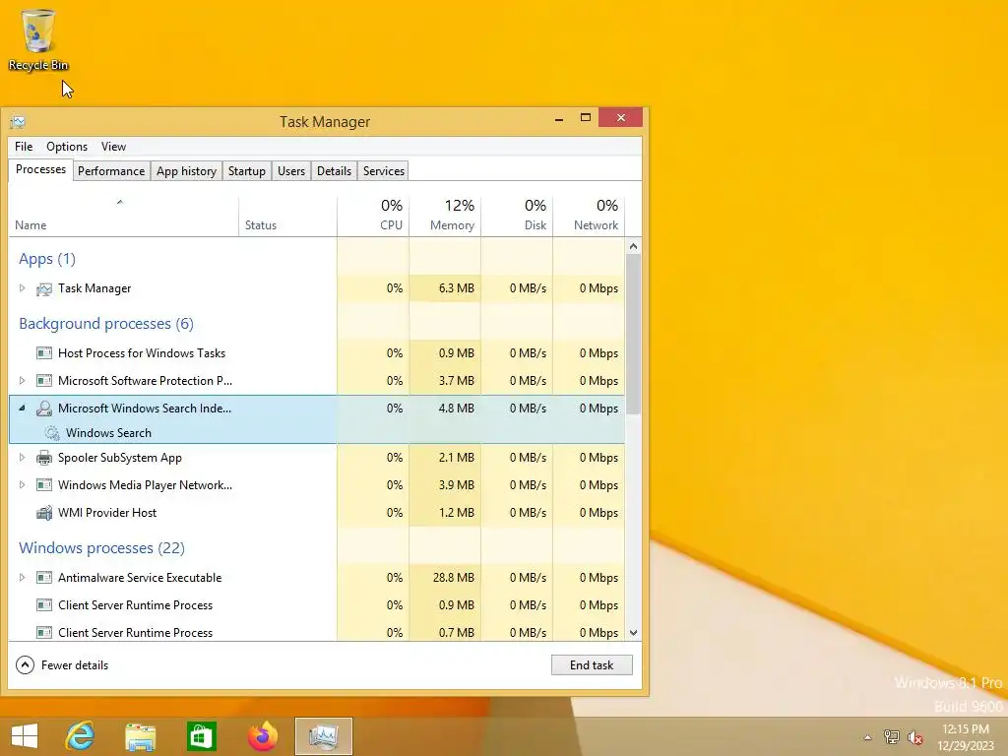Image resolution: width=1008 pixels, height=756 pixels.
Task: Switch to the App history tab
Action: (x=186, y=171)
